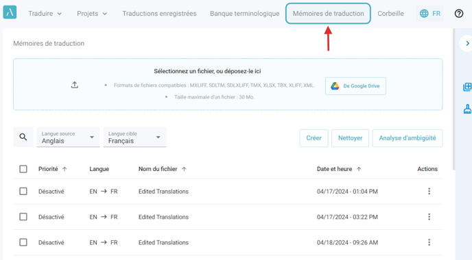Image resolution: width=472 pixels, height=260 pixels.
Task: Click the Analyse d'ambigüité button
Action: pos(408,138)
